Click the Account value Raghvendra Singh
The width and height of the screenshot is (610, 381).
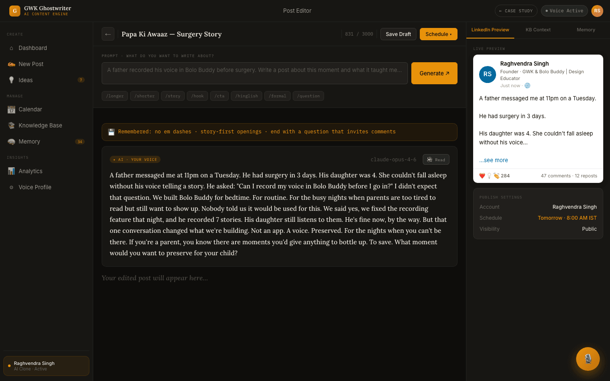(x=574, y=207)
